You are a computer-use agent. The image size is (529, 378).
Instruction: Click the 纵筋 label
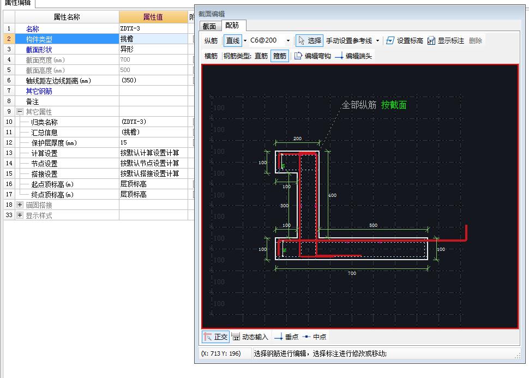[211, 41]
